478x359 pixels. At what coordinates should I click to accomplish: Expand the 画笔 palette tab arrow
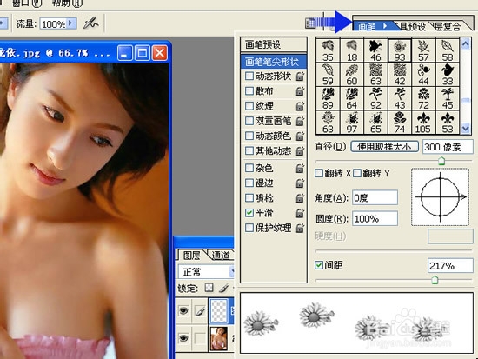click(x=385, y=26)
